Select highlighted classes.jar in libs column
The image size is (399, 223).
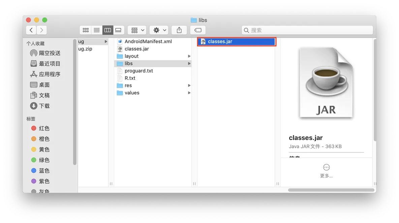(237, 41)
